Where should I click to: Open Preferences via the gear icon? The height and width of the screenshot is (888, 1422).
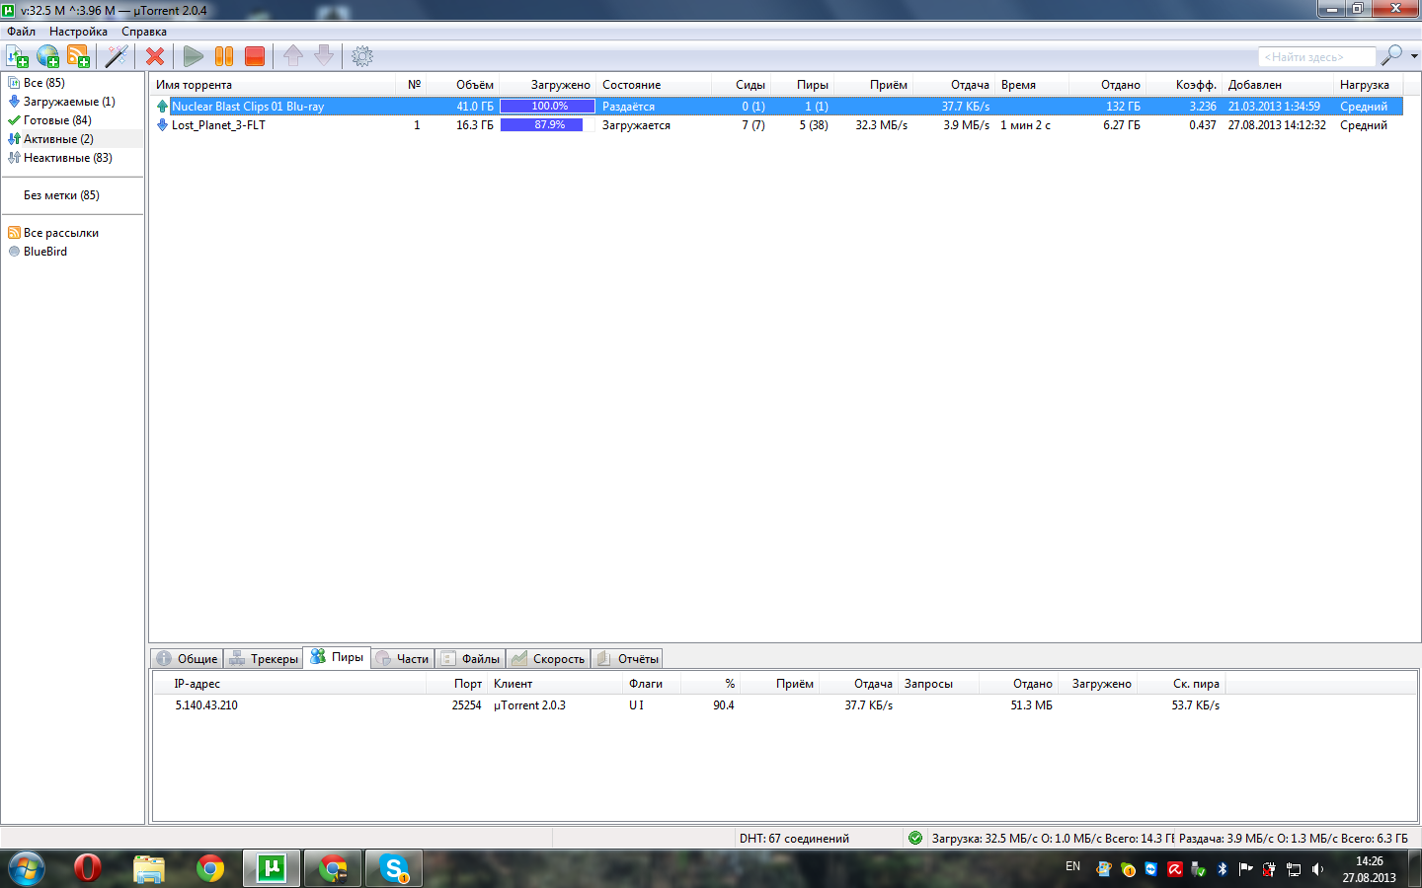coord(362,56)
